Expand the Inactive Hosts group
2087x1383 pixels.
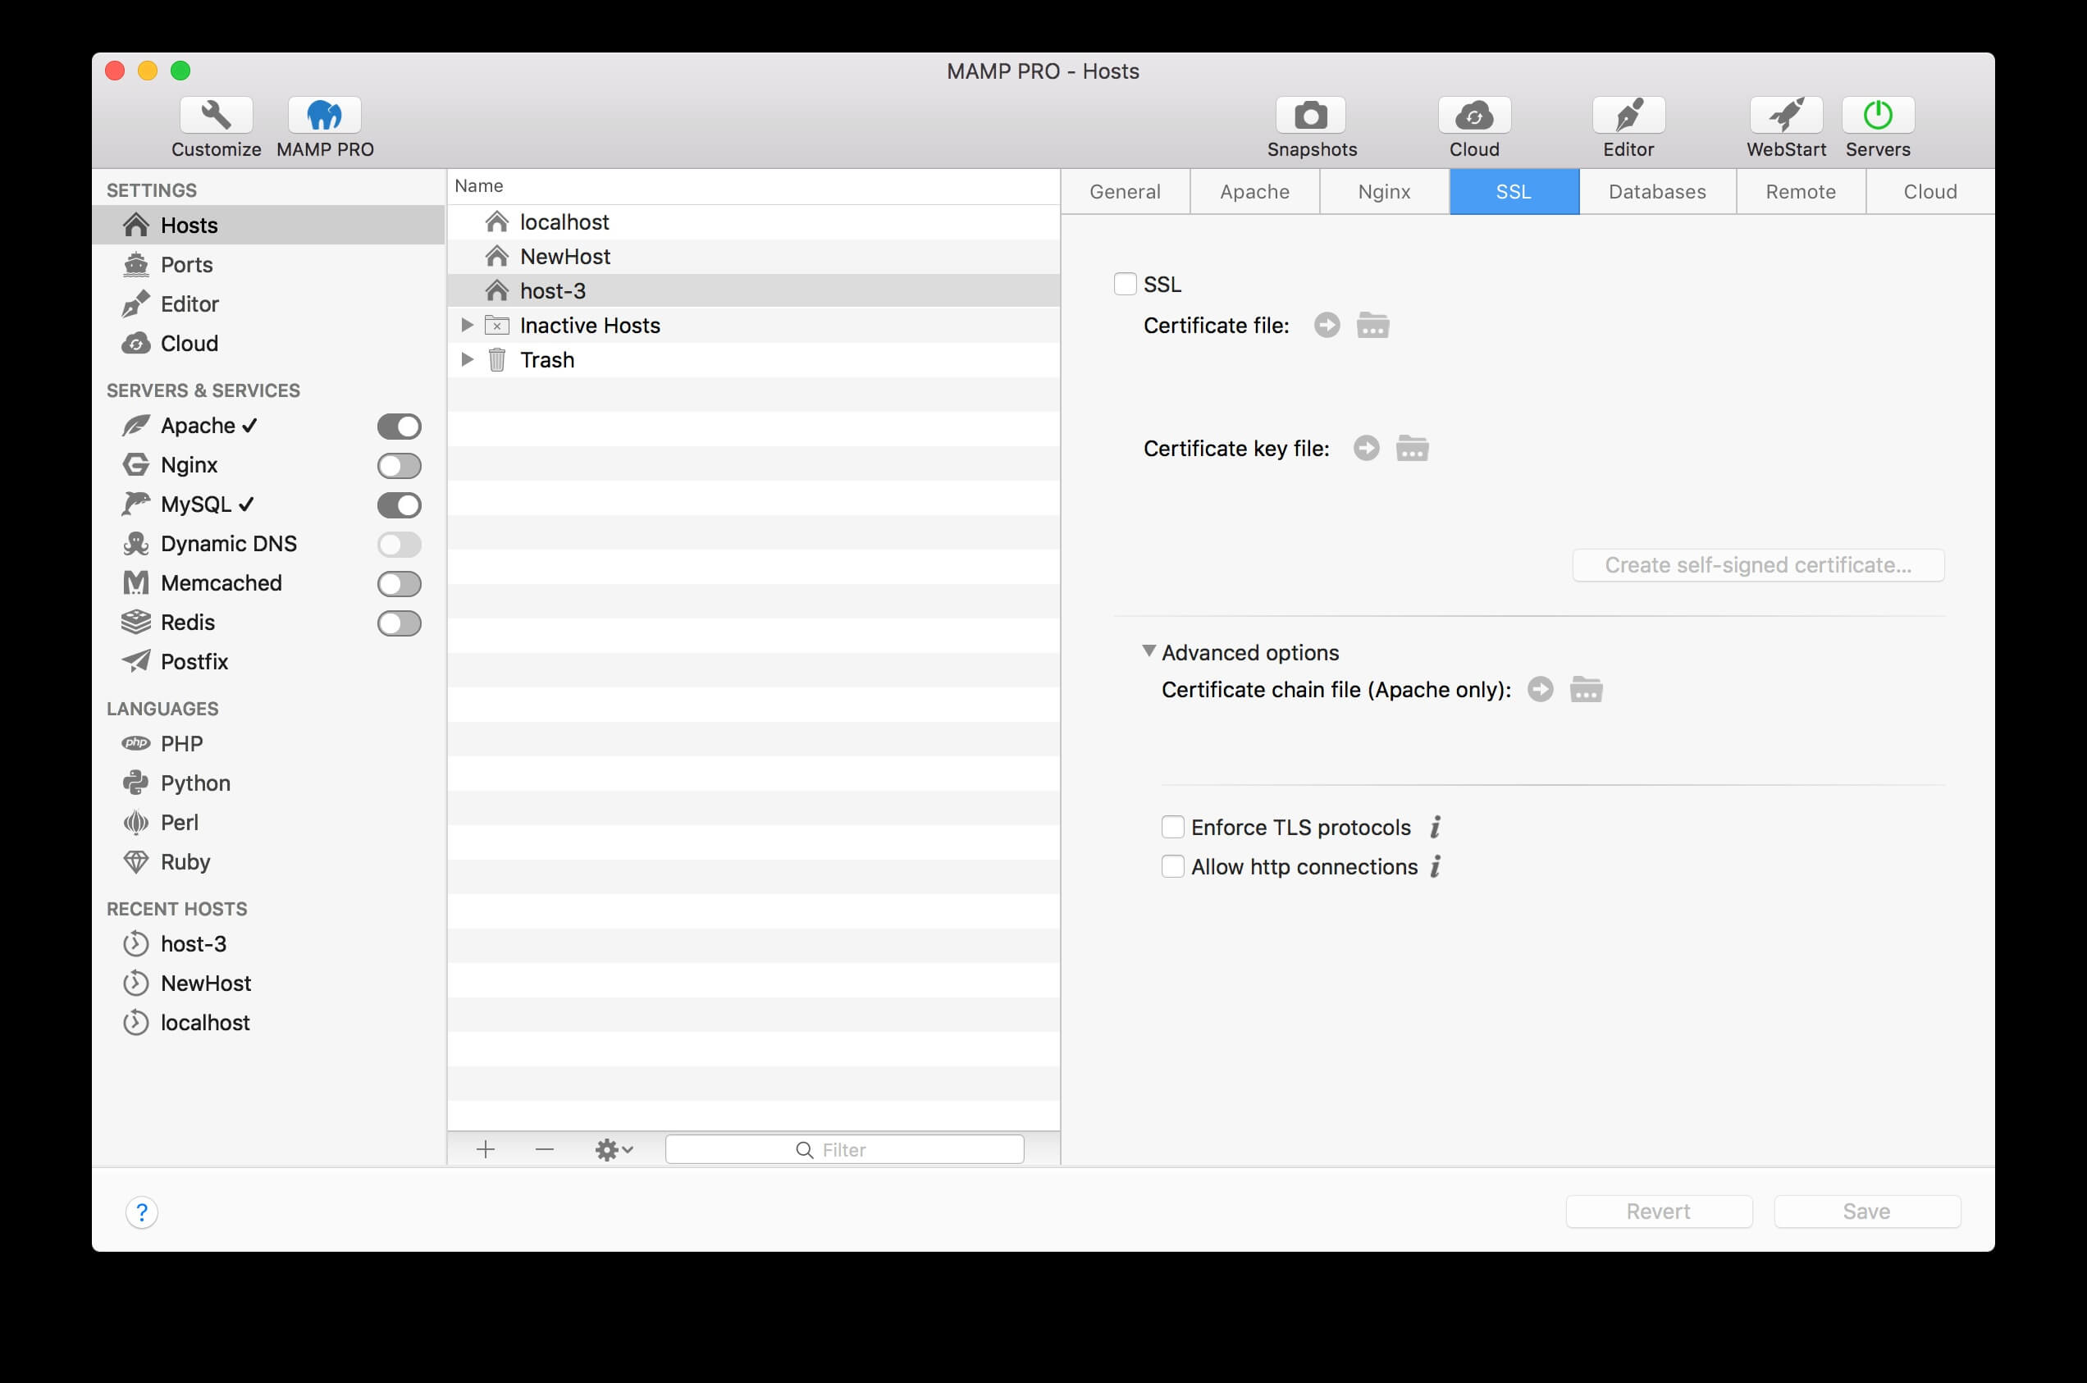coord(468,326)
